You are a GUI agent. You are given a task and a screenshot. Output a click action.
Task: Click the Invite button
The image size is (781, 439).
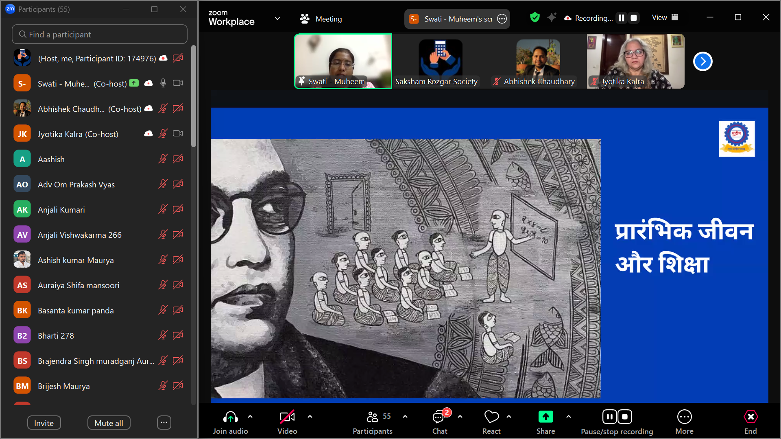(44, 423)
